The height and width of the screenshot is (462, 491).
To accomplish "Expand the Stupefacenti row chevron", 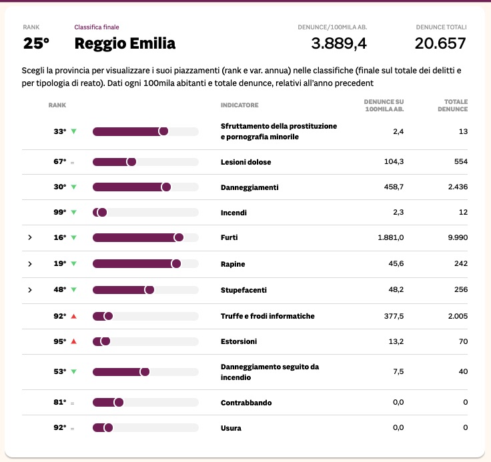I will 30,289.
